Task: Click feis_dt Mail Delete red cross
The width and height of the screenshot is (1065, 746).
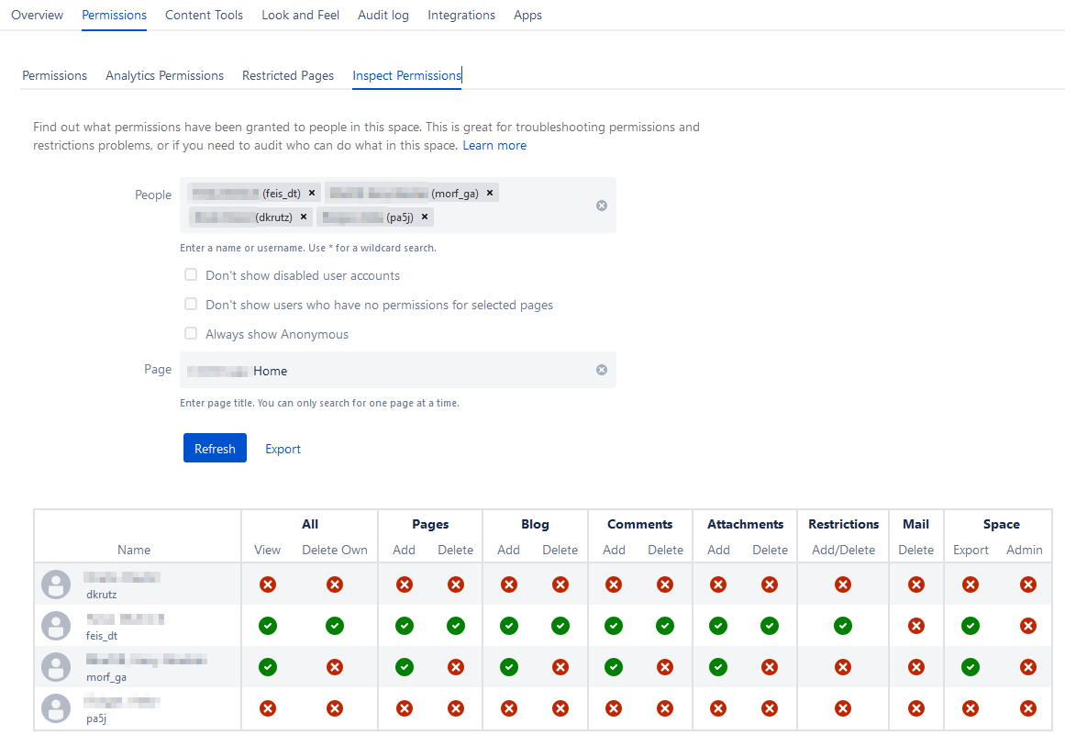Action: click(x=916, y=626)
